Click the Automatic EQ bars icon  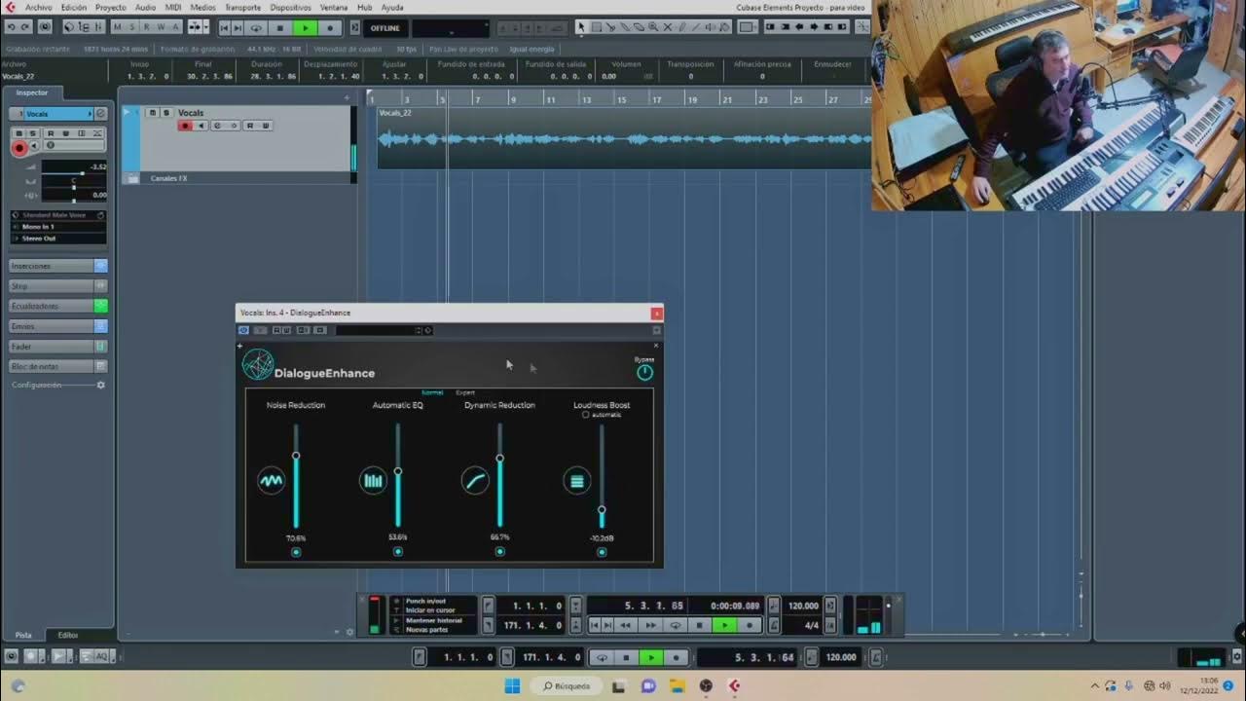[373, 481]
